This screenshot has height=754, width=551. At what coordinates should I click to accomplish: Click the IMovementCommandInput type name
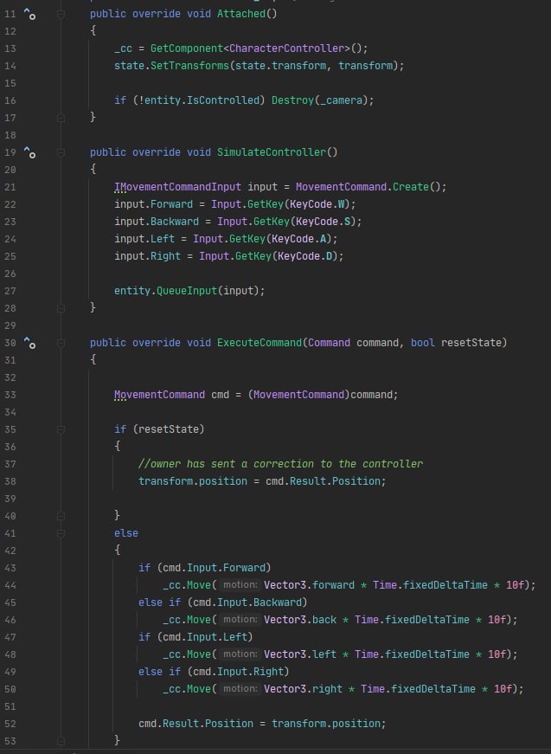coord(177,187)
